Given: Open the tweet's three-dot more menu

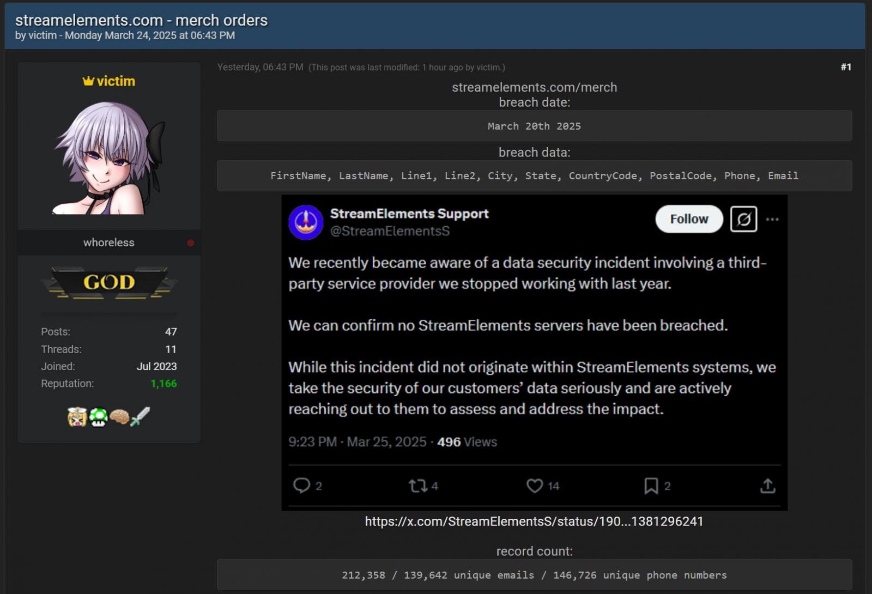Looking at the screenshot, I should (772, 219).
